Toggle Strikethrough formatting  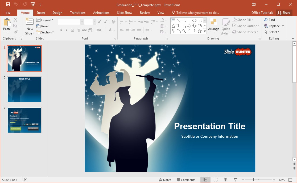(x=84, y=30)
